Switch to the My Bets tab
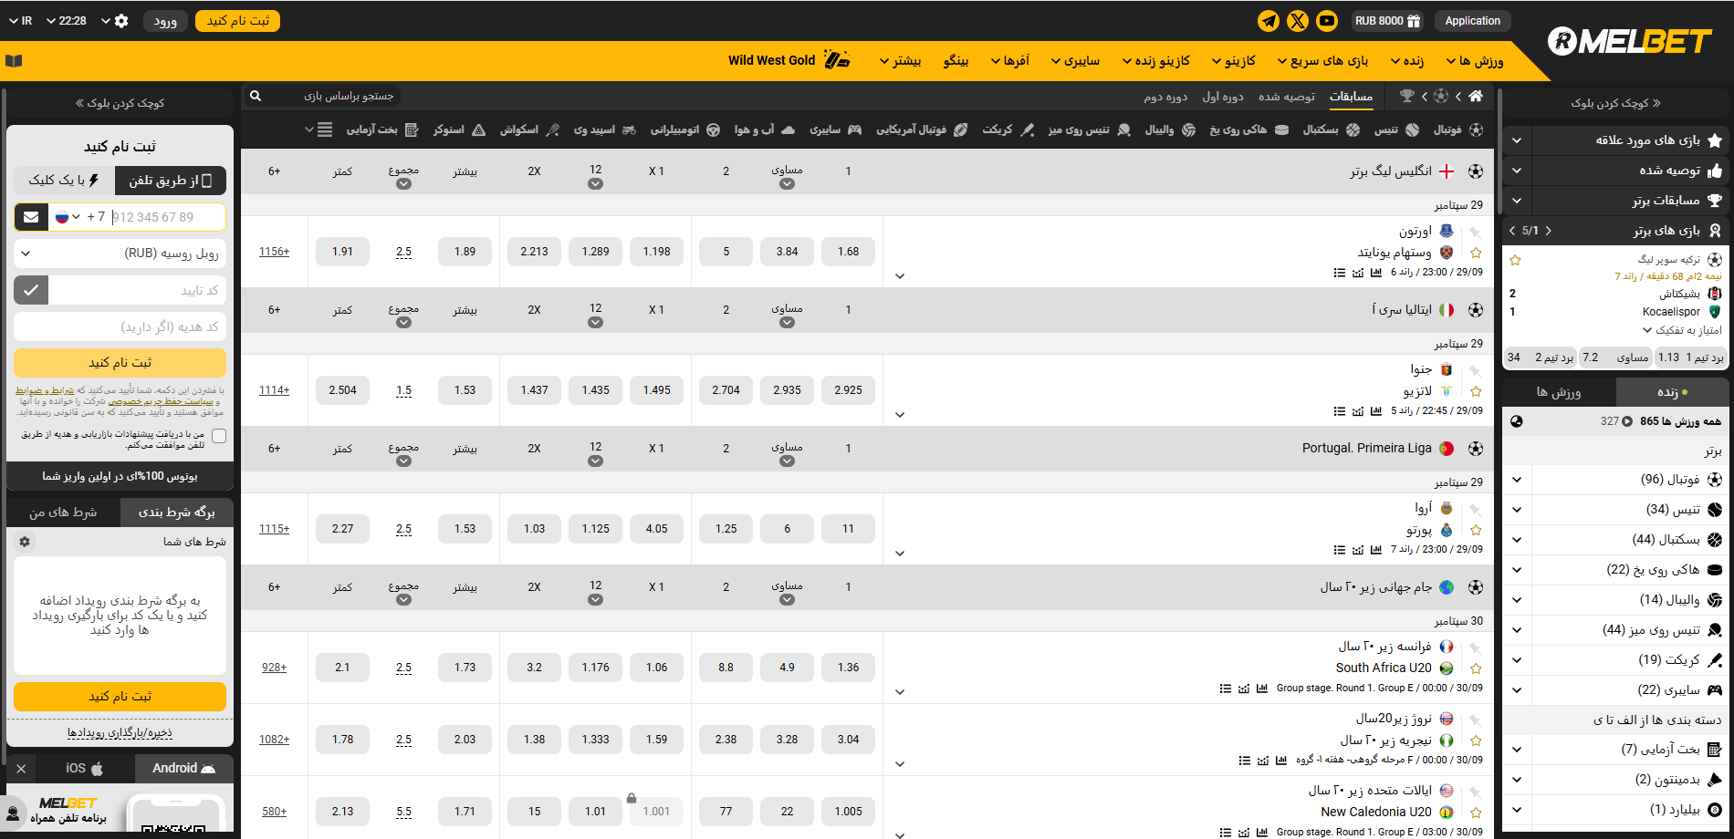Image resolution: width=1734 pixels, height=839 pixels. click(63, 513)
